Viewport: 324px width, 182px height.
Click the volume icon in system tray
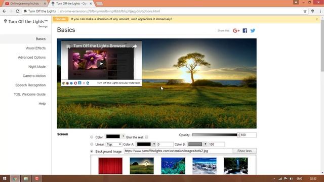(291, 178)
